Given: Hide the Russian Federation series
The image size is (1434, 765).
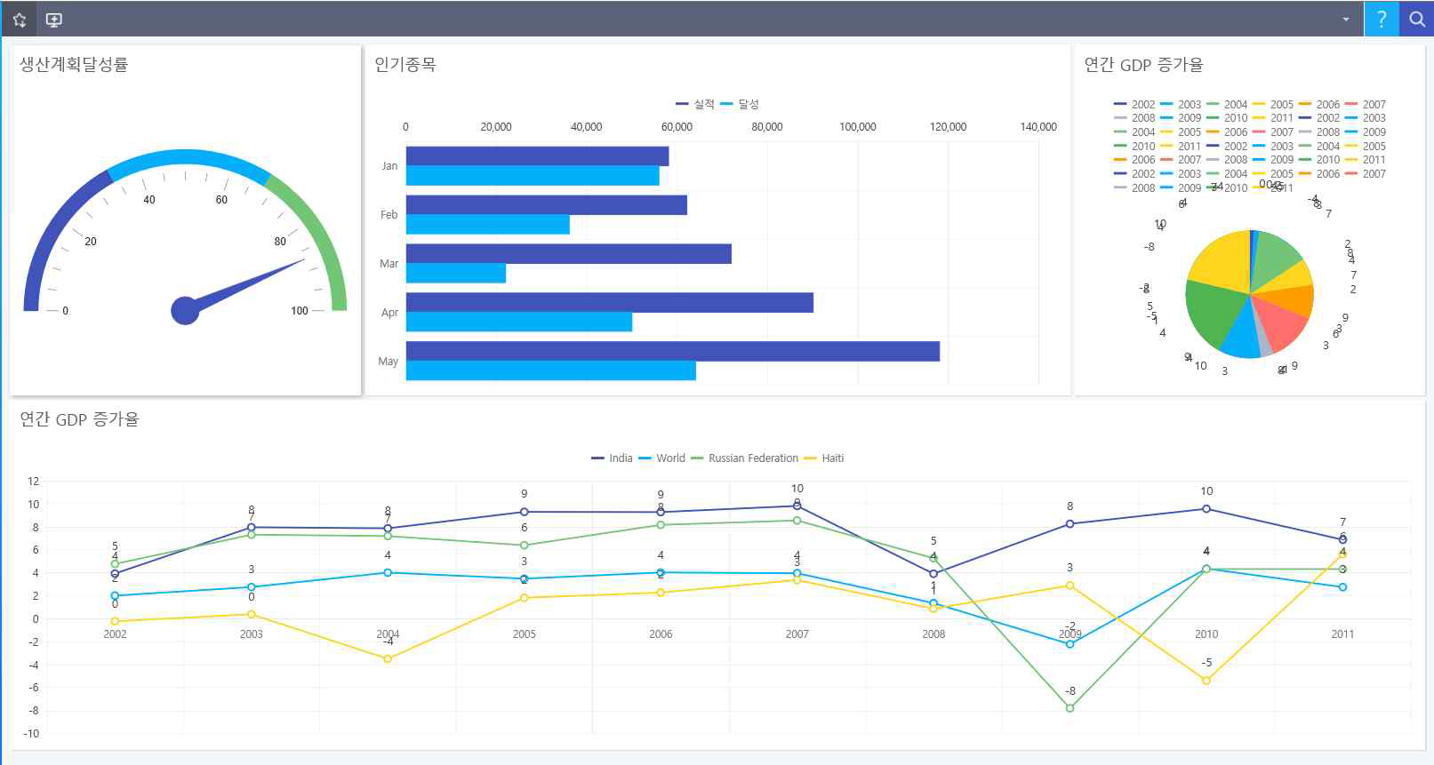Looking at the screenshot, I should pyautogui.click(x=744, y=458).
